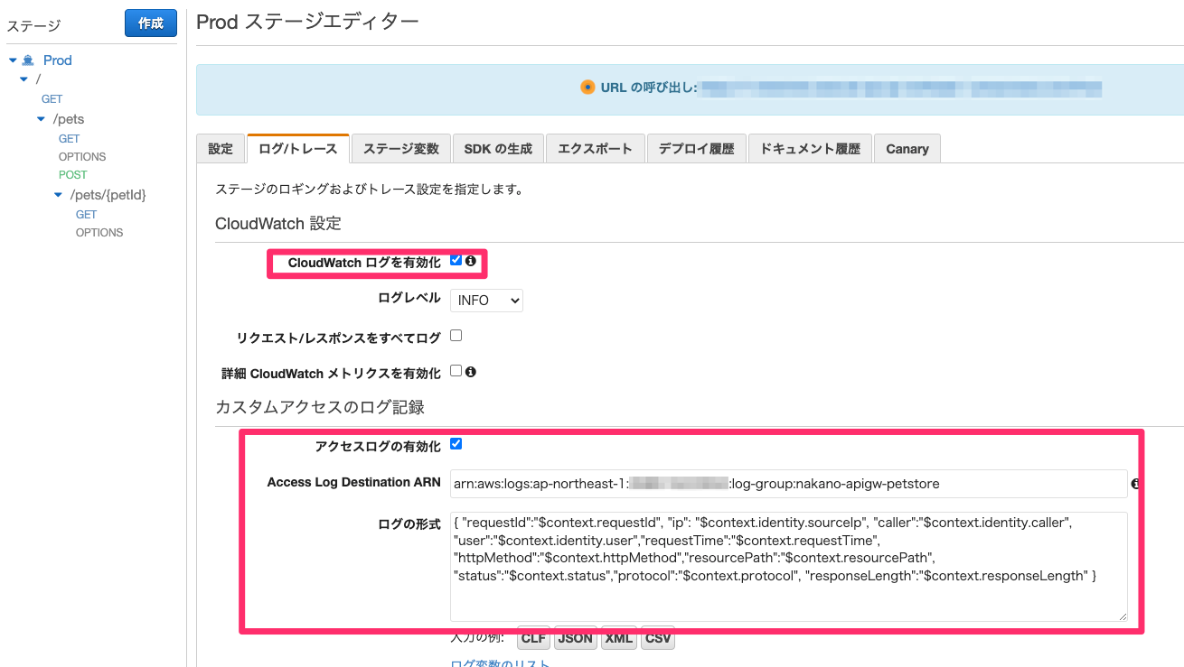This screenshot has width=1184, height=667.
Task: Open info icon next to CloudWatch ログを有効化
Action: click(x=470, y=261)
